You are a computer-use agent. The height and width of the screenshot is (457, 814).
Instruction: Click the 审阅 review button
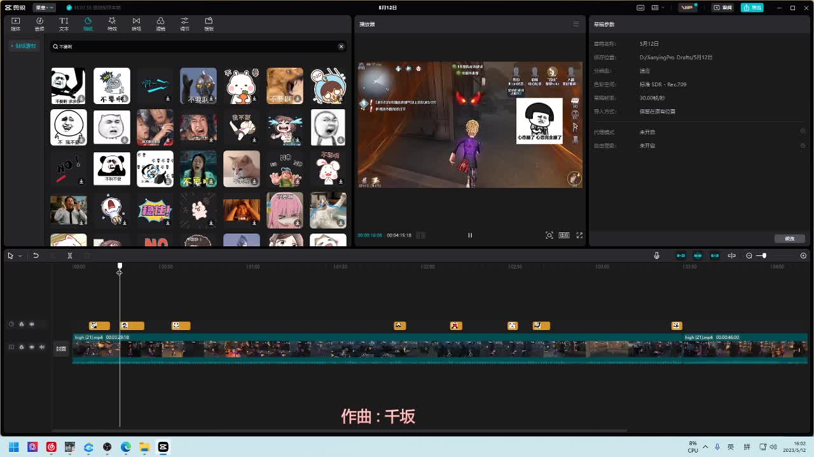(x=722, y=8)
